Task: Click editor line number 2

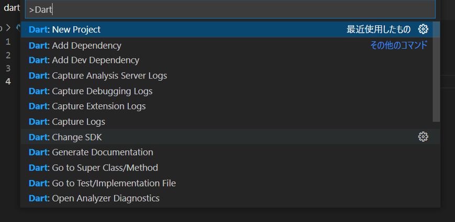Action: click(8, 55)
